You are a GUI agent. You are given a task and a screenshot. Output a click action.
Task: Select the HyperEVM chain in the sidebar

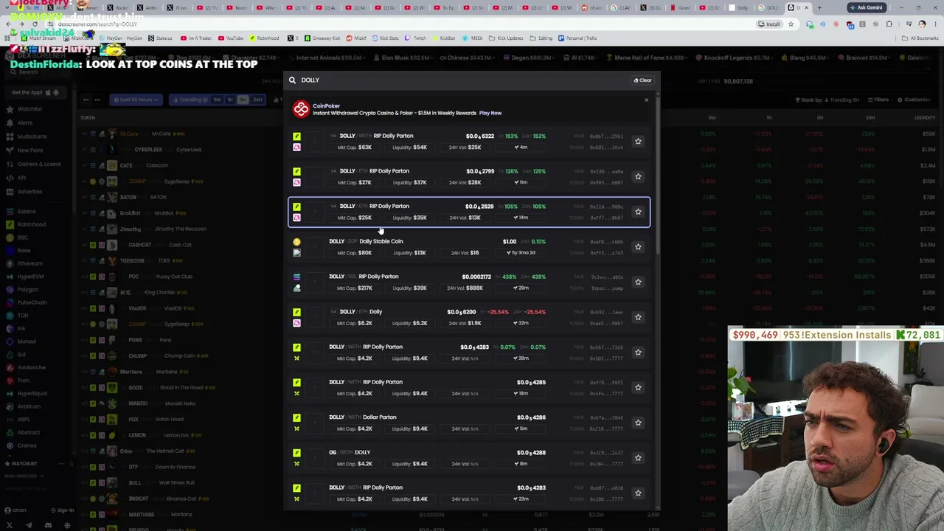tap(31, 277)
